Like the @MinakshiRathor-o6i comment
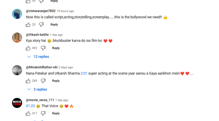Image resolution: width=219 pixels, height=121 pixels. click(x=28, y=81)
